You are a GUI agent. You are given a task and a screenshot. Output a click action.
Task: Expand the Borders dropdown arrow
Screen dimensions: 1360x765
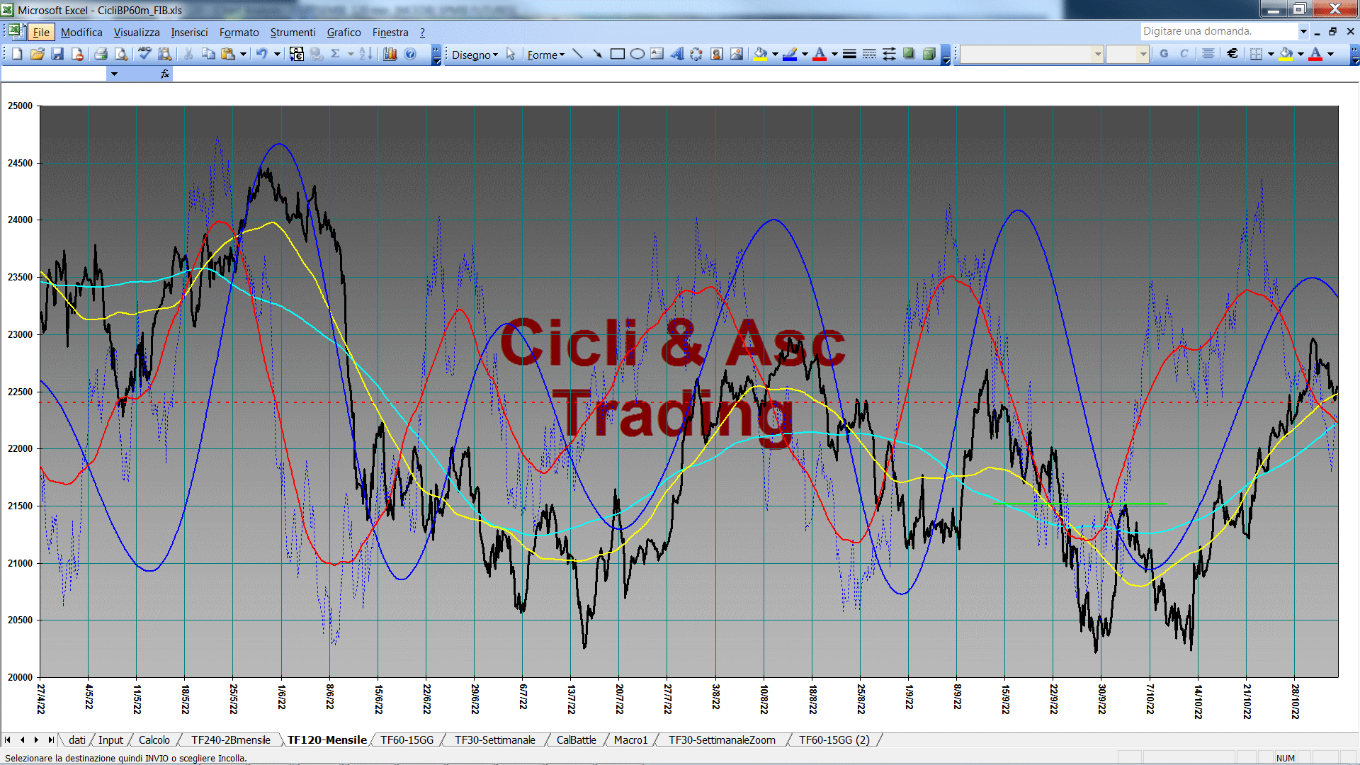coord(1271,54)
